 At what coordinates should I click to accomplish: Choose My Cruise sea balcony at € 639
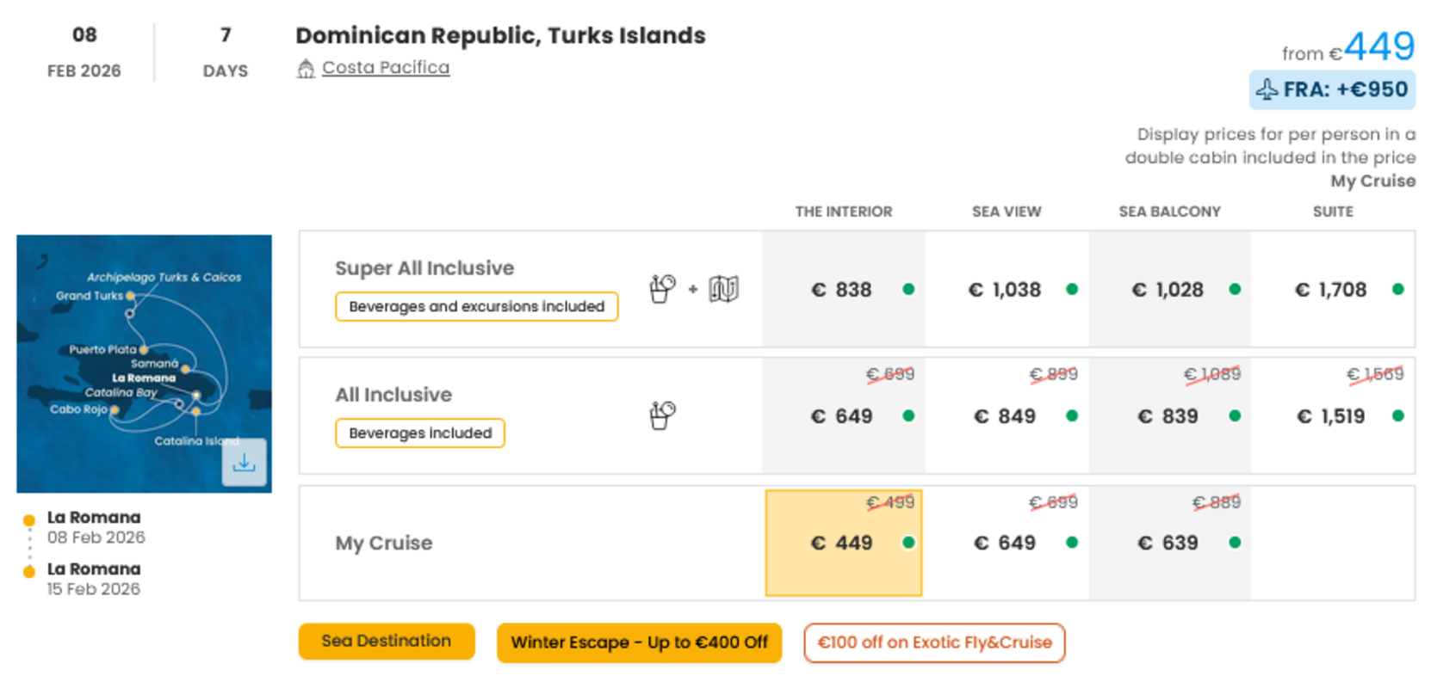[x=1168, y=543]
